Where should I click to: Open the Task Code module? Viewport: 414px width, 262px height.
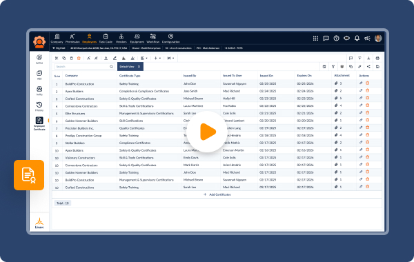[x=106, y=38]
